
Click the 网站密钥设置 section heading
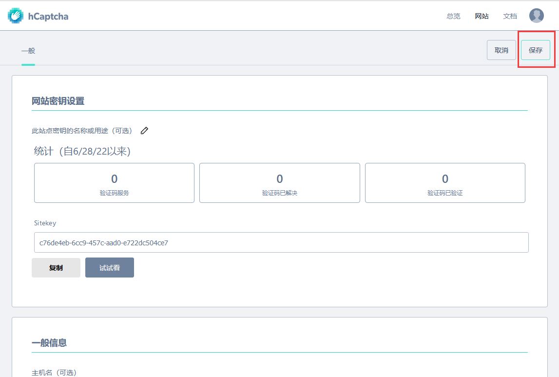click(58, 101)
